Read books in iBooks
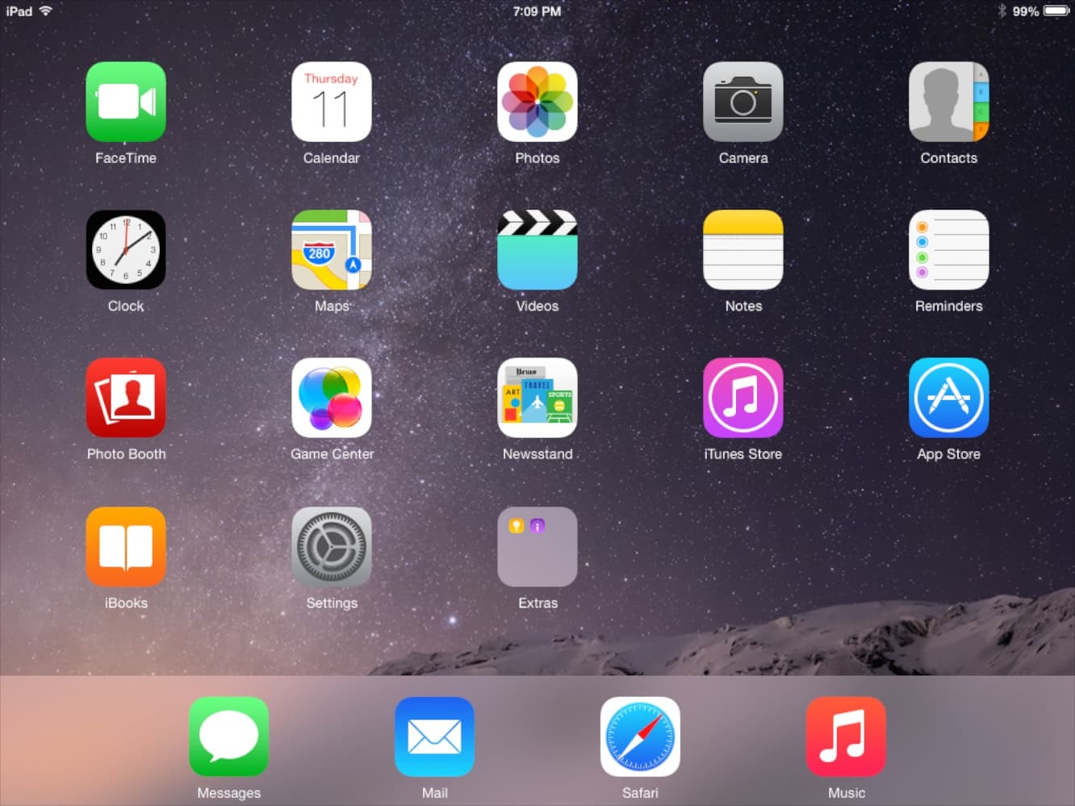Viewport: 1075px width, 806px height. (x=126, y=546)
